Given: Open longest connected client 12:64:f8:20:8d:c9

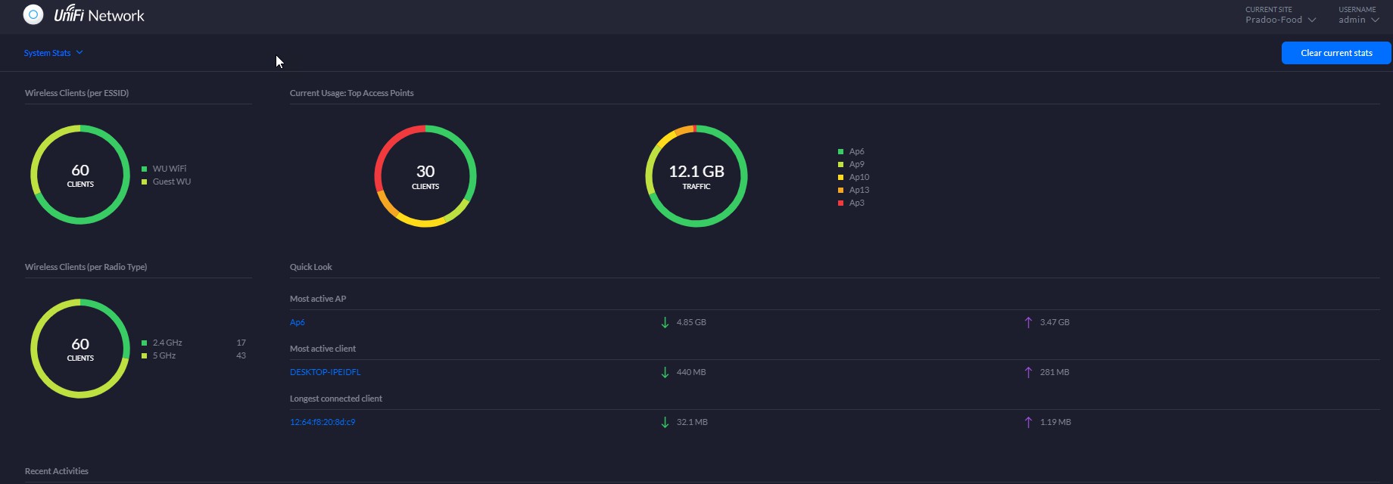Looking at the screenshot, I should tap(323, 422).
